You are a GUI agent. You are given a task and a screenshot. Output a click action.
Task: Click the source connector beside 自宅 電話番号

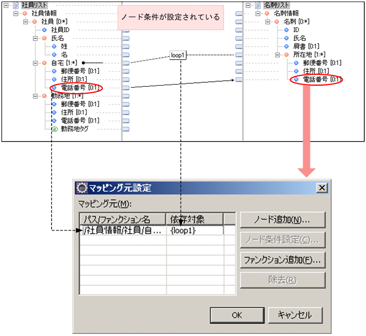(126, 88)
